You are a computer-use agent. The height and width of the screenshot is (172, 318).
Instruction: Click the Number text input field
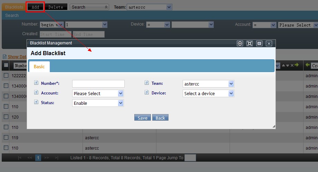click(x=98, y=84)
